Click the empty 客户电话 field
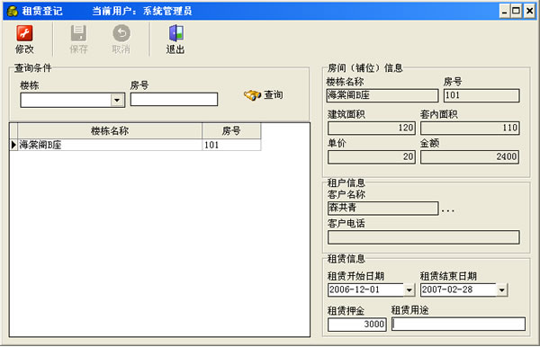 423,237
